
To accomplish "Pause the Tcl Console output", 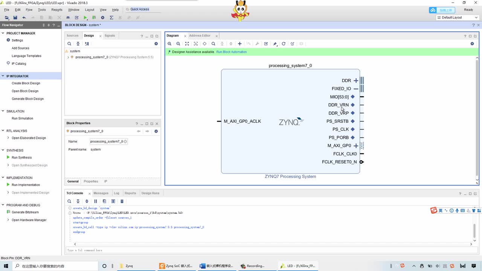I will pos(96,201).
